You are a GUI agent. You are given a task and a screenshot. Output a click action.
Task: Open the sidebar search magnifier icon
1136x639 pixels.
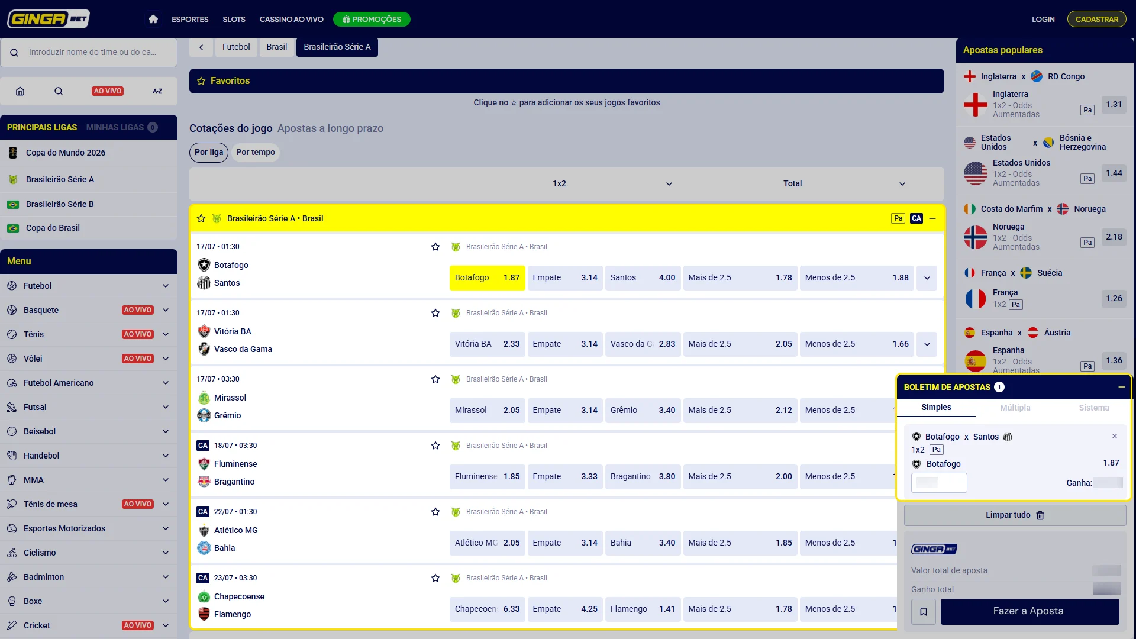[x=59, y=91]
